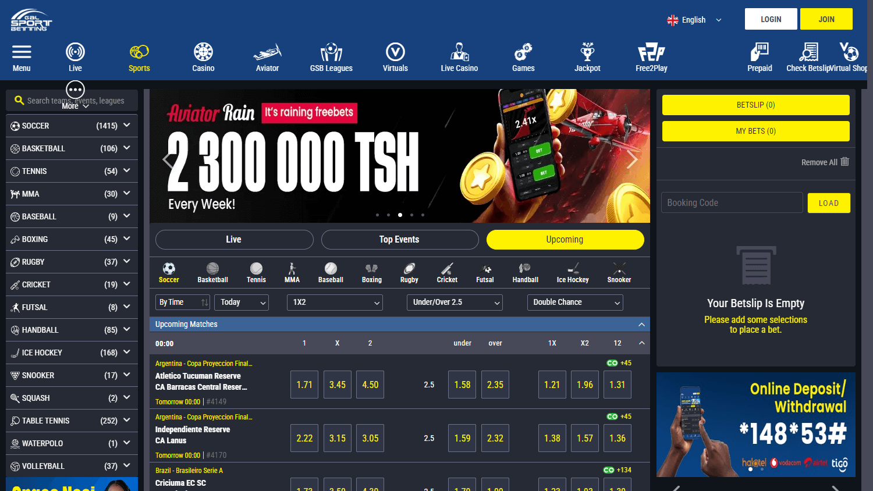Choose Tennis in the sport filter row
This screenshot has height=491, width=873.
[x=256, y=272]
